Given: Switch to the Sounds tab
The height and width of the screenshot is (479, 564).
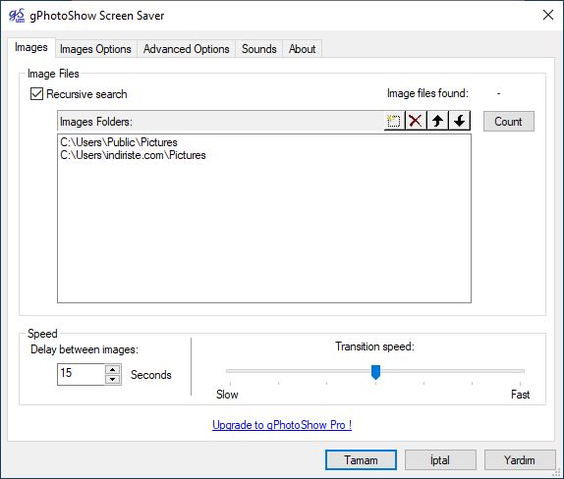Looking at the screenshot, I should tap(259, 49).
